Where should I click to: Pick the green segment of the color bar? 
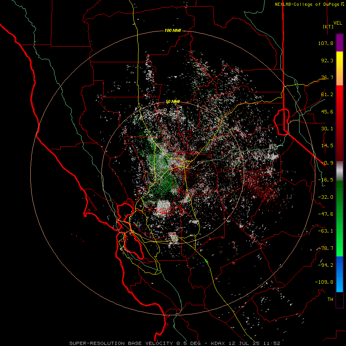coord(339,218)
